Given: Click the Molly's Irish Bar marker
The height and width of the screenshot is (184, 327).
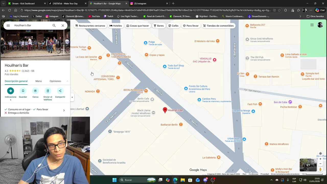Looking at the screenshot, I should 272,170.
